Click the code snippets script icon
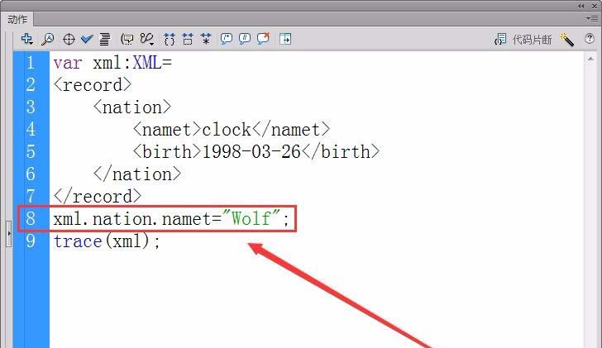 coord(500,39)
